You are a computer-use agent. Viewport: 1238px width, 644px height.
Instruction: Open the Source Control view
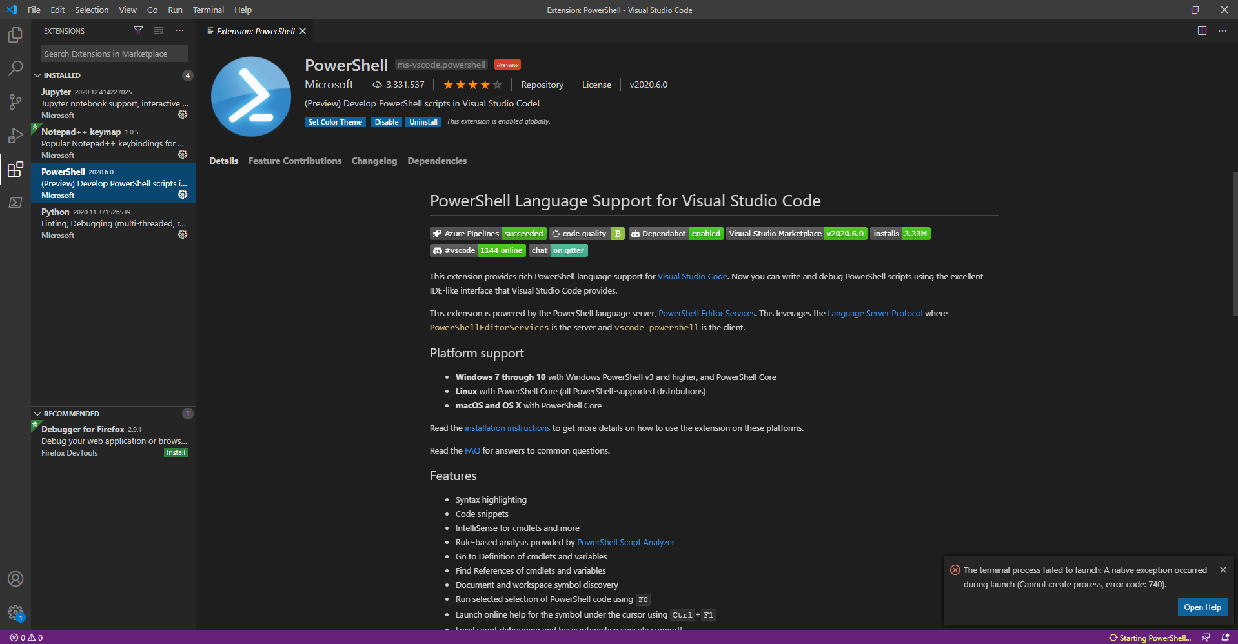click(15, 102)
